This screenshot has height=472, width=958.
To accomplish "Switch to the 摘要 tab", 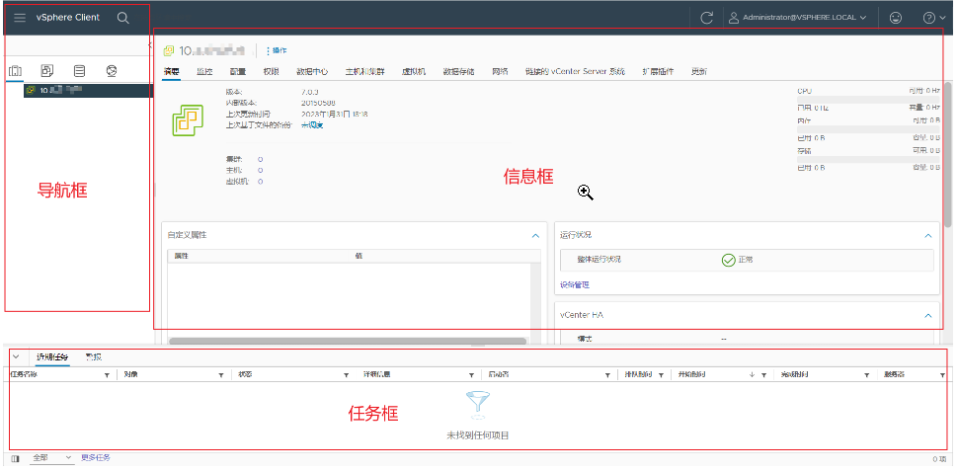I will 171,71.
